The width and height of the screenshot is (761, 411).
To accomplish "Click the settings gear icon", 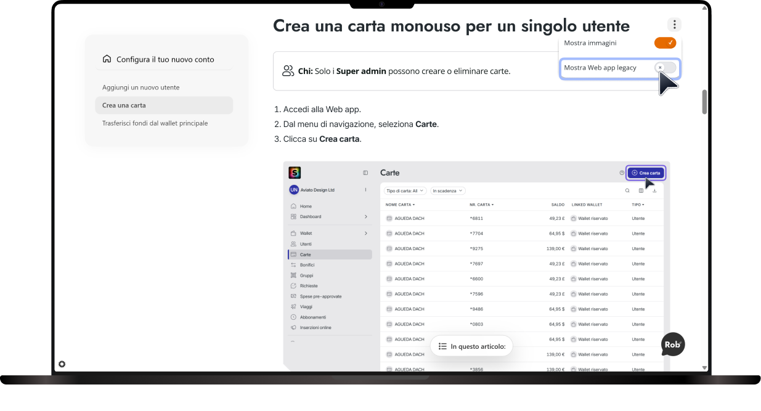I will [62, 364].
